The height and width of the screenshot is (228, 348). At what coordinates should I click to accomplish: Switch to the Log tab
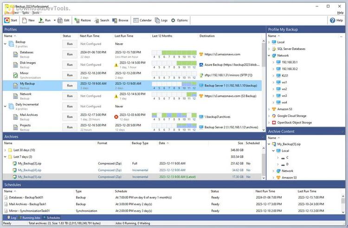[x=12, y=218]
